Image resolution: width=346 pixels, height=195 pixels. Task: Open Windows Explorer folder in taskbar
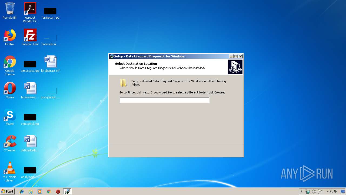pos(31,191)
